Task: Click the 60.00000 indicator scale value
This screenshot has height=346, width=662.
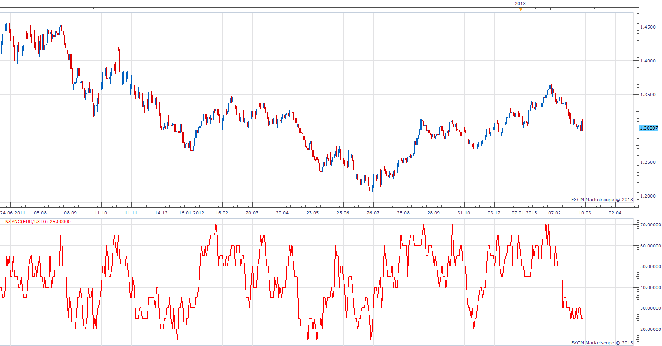Action: click(x=650, y=246)
